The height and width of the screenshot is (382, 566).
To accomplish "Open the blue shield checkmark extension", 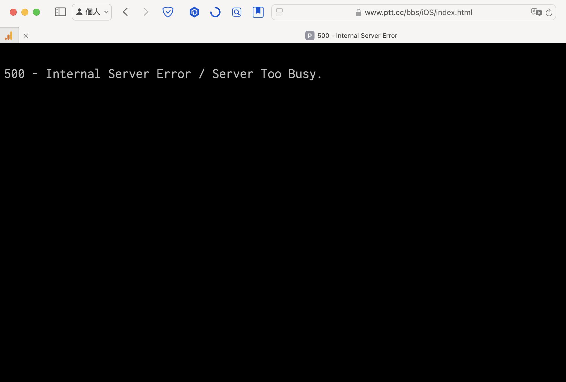I will point(168,12).
